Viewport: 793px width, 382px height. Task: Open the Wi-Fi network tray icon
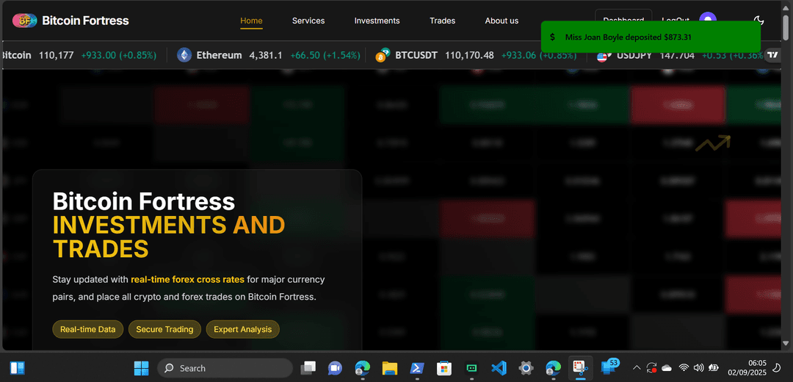(x=684, y=368)
